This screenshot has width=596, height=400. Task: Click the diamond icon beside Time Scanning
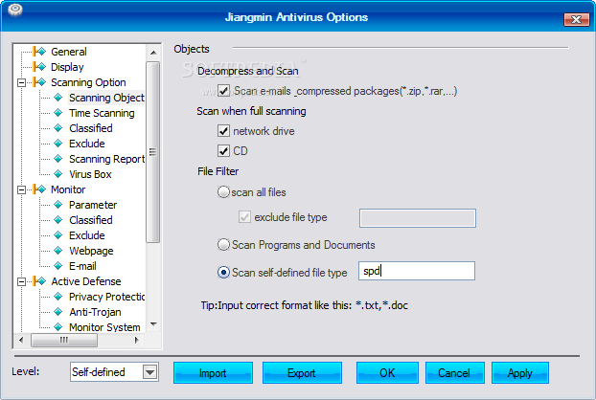click(58, 113)
